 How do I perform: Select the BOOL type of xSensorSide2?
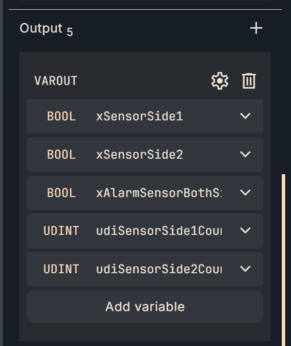click(62, 155)
